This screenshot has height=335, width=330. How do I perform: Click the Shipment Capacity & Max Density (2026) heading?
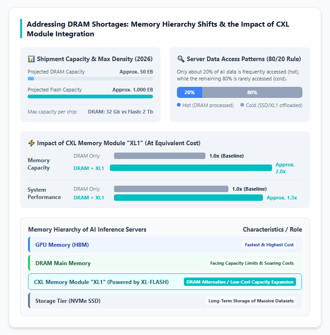[95, 59]
